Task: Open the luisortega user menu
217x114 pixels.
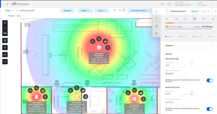Action: [x=203, y=5]
